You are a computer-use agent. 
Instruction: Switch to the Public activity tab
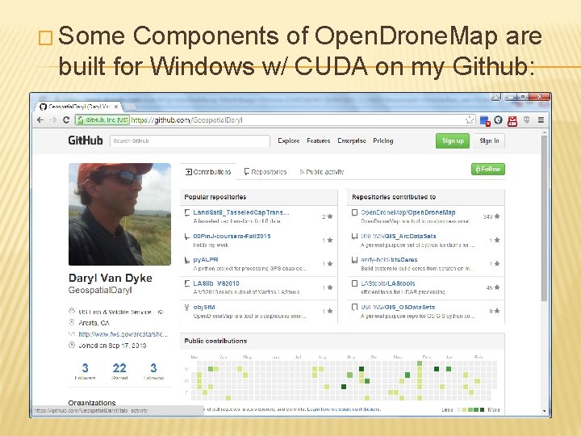click(322, 172)
